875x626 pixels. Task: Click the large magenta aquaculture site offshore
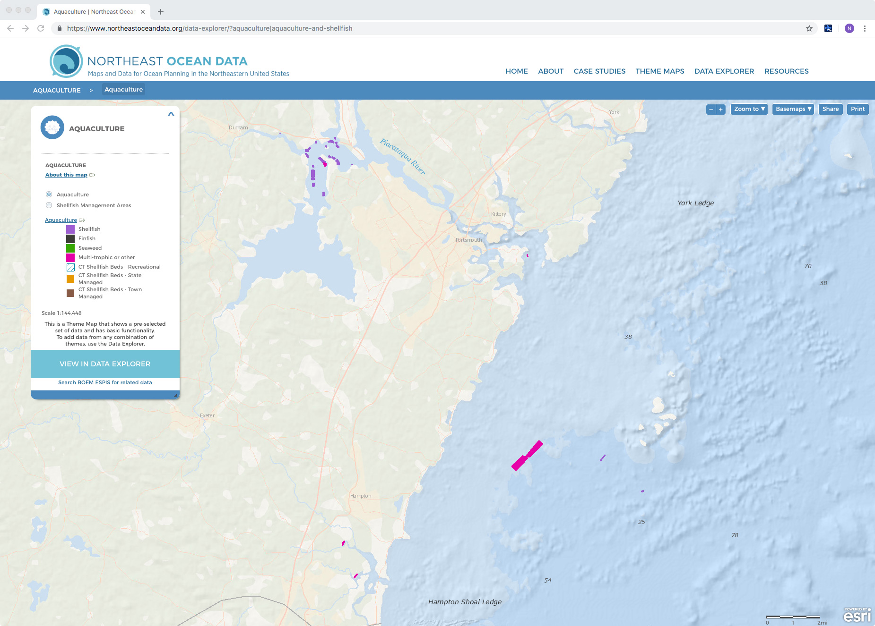[x=527, y=456]
